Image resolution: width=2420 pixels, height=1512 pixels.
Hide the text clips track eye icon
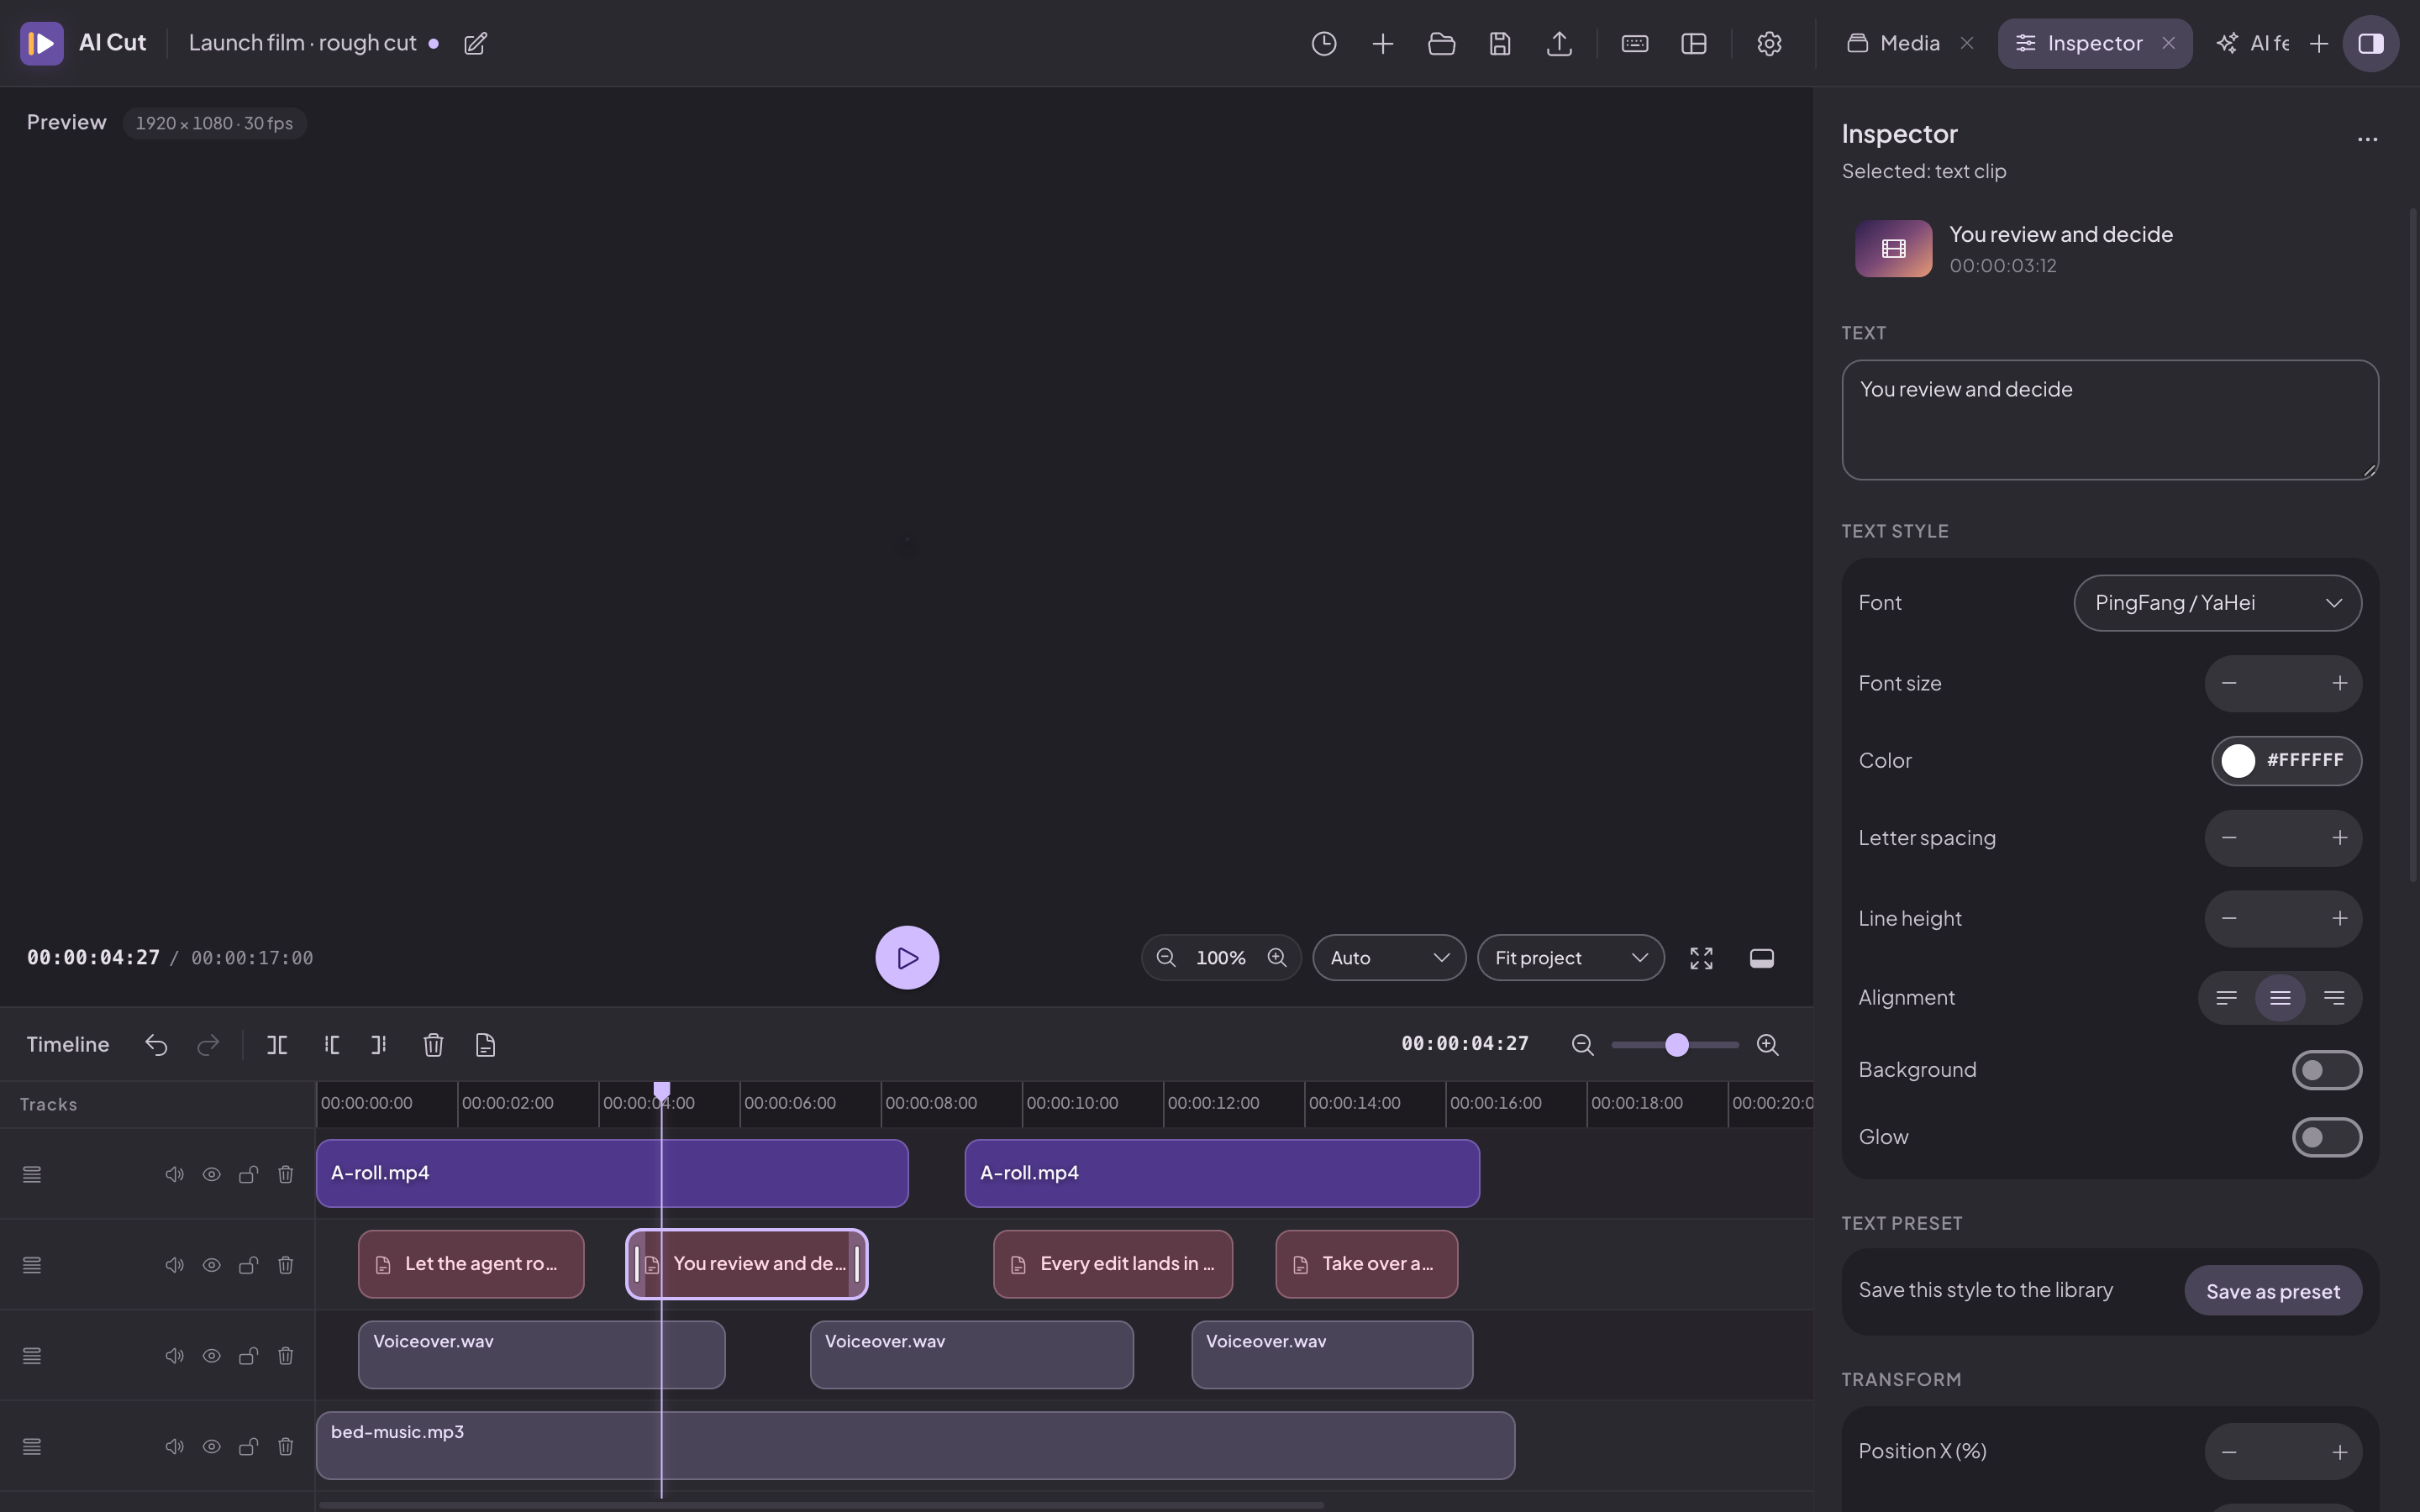pyautogui.click(x=212, y=1265)
